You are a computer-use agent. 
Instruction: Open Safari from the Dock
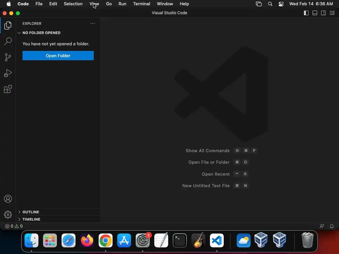(69, 240)
